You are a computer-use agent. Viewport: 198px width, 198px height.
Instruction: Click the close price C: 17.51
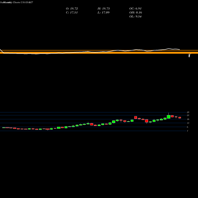click(72, 13)
